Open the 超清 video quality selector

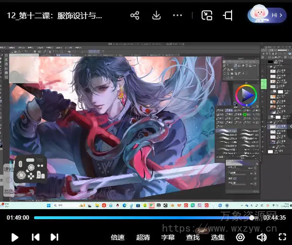[143, 237]
